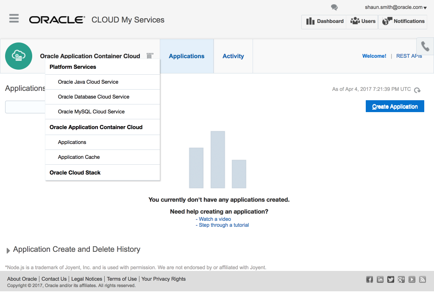Screen dimensions: 434x293
Task: Expand Application Create and Delete History
Action: [8, 251]
